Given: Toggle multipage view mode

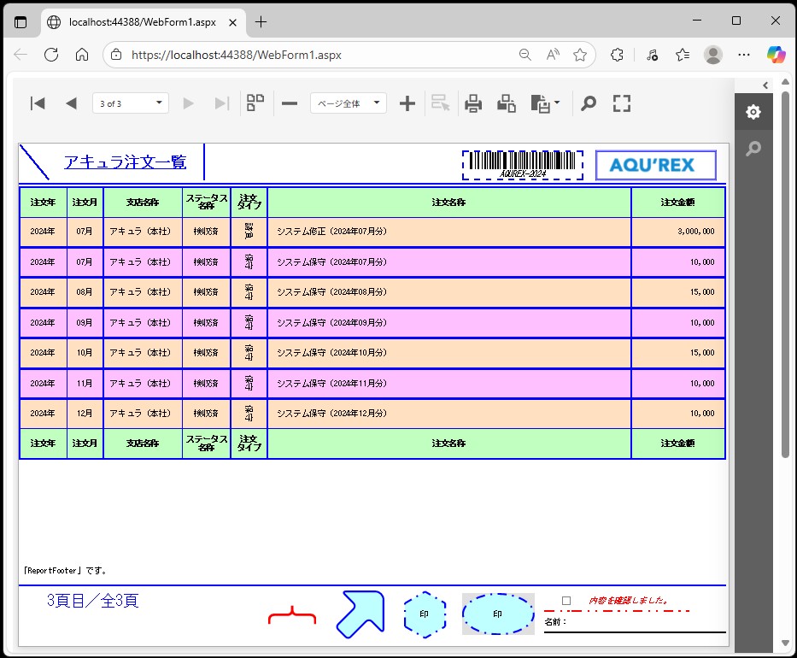Looking at the screenshot, I should pos(255,103).
